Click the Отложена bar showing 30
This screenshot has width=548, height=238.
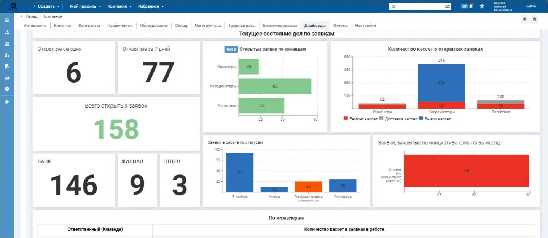point(342,185)
